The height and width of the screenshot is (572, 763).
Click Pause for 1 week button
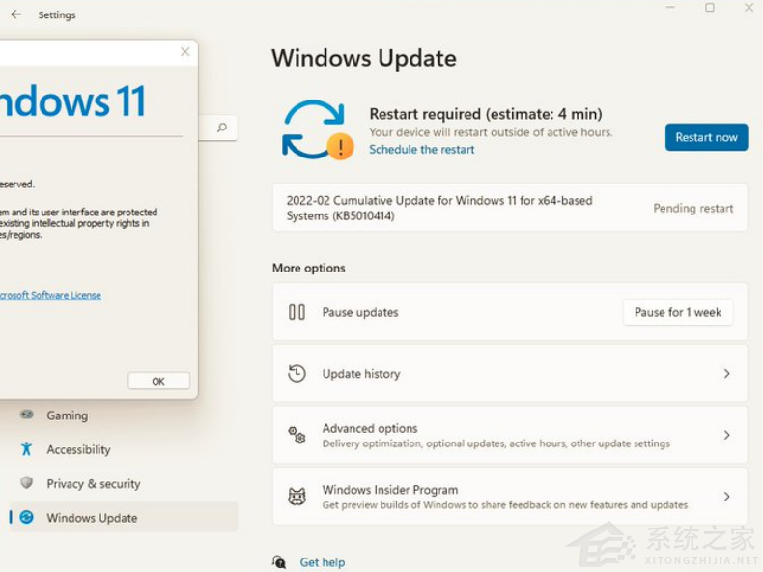[x=677, y=312]
